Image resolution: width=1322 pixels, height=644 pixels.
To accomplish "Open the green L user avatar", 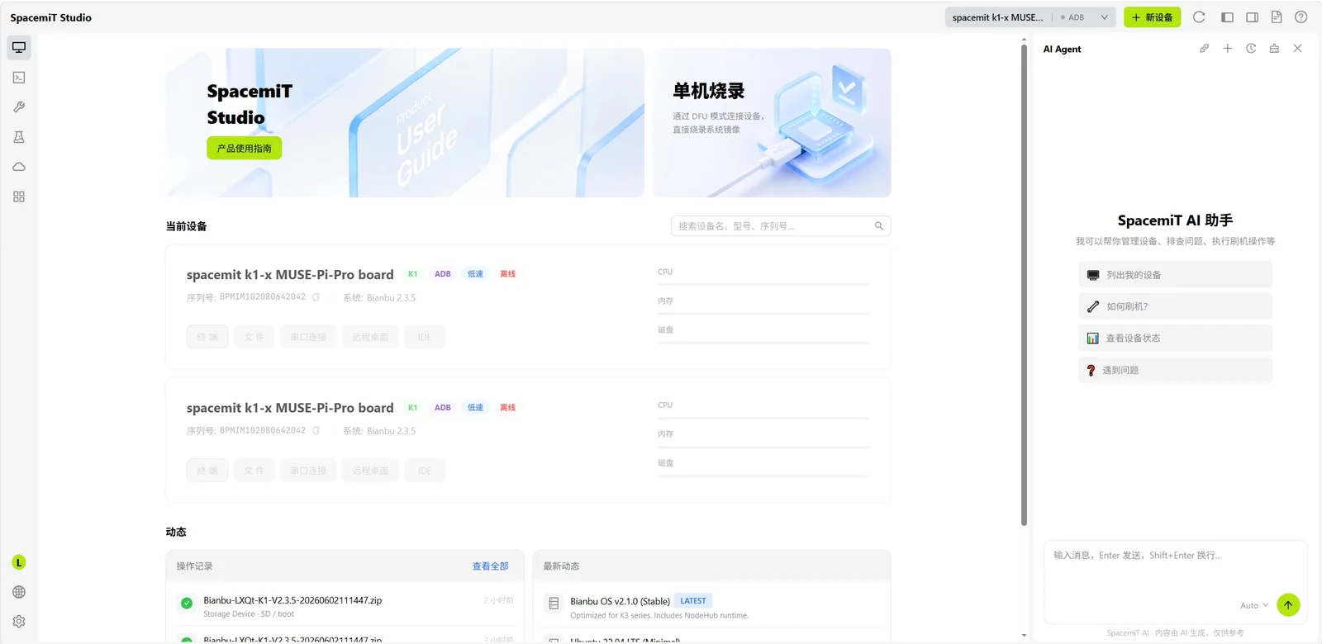I will coord(19,562).
